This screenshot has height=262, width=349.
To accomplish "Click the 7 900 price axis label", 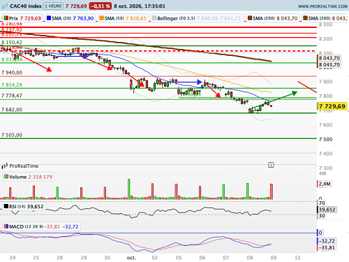I will 325,82.
